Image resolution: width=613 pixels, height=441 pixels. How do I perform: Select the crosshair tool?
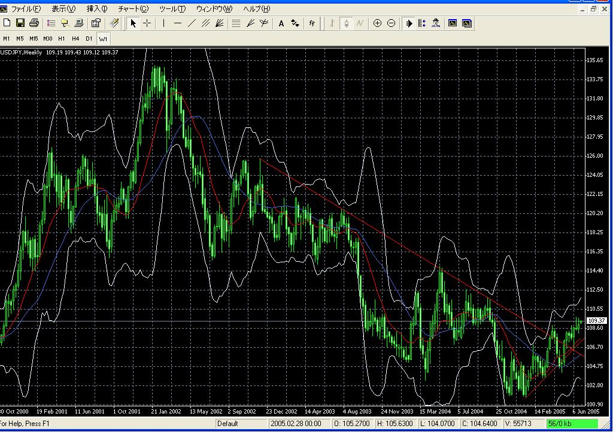(147, 23)
